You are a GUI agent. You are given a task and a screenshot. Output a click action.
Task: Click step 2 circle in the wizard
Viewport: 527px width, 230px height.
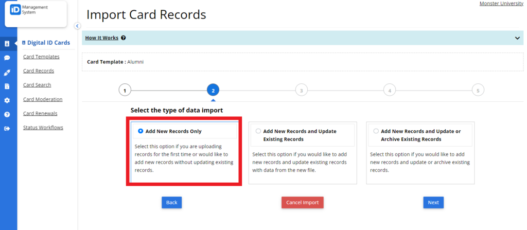click(213, 91)
